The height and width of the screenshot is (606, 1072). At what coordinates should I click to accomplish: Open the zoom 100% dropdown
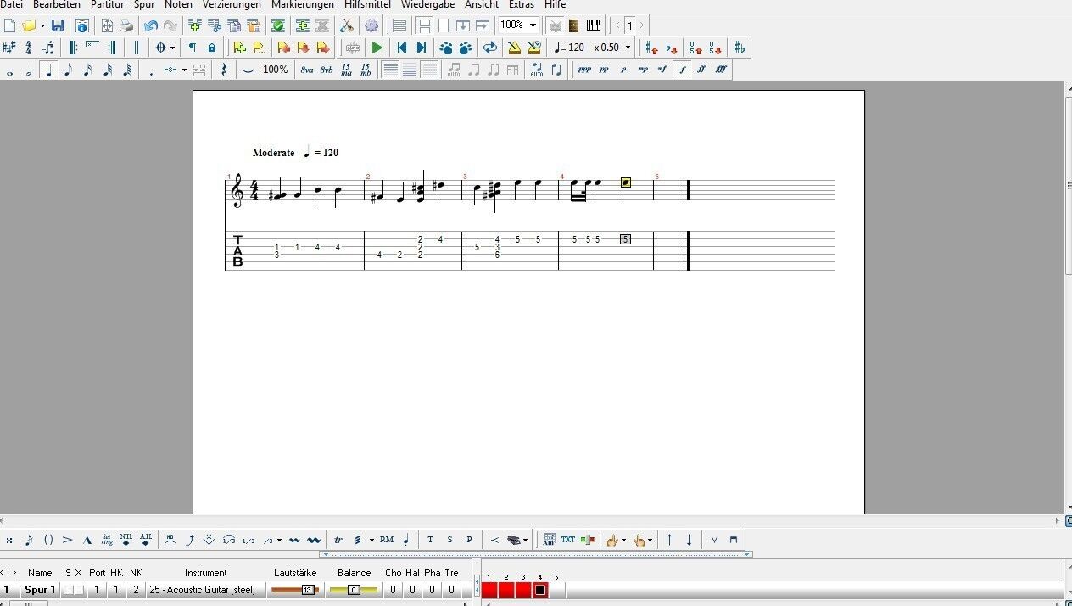tap(533, 25)
